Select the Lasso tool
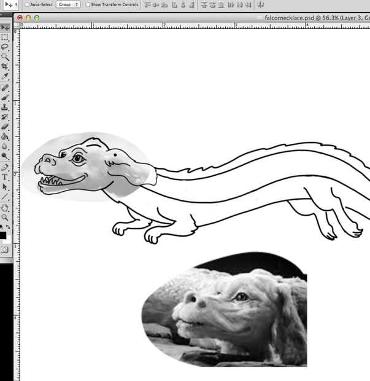The image size is (370, 381). pyautogui.click(x=5, y=47)
